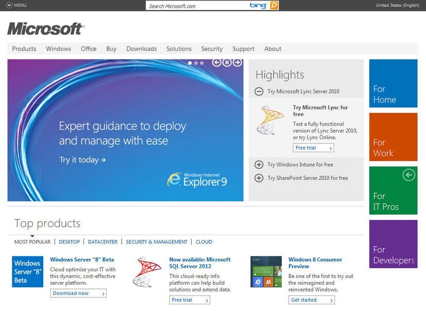Open Now available: Microsoft SQL Server 2012 link
Image resolution: width=426 pixels, height=311 pixels.
pos(200,263)
